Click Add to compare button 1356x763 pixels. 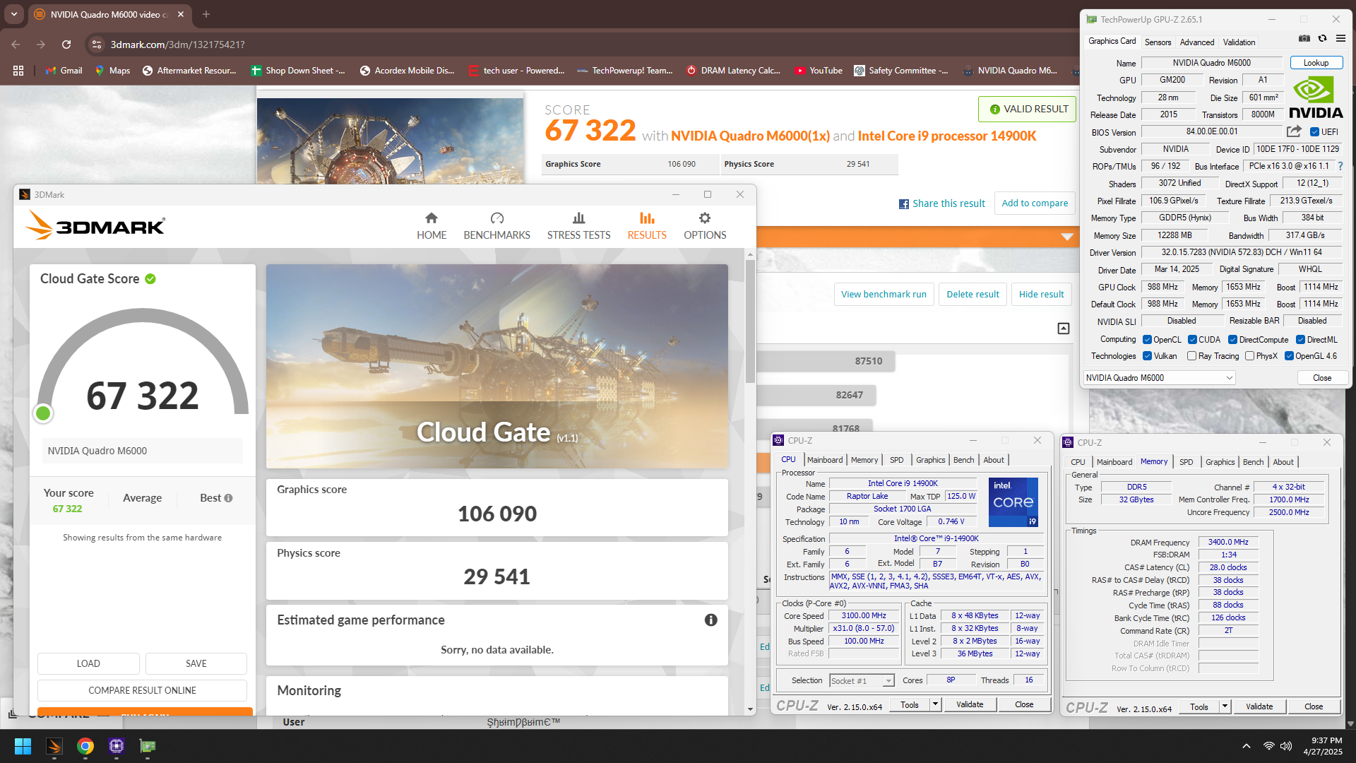pyautogui.click(x=1035, y=203)
